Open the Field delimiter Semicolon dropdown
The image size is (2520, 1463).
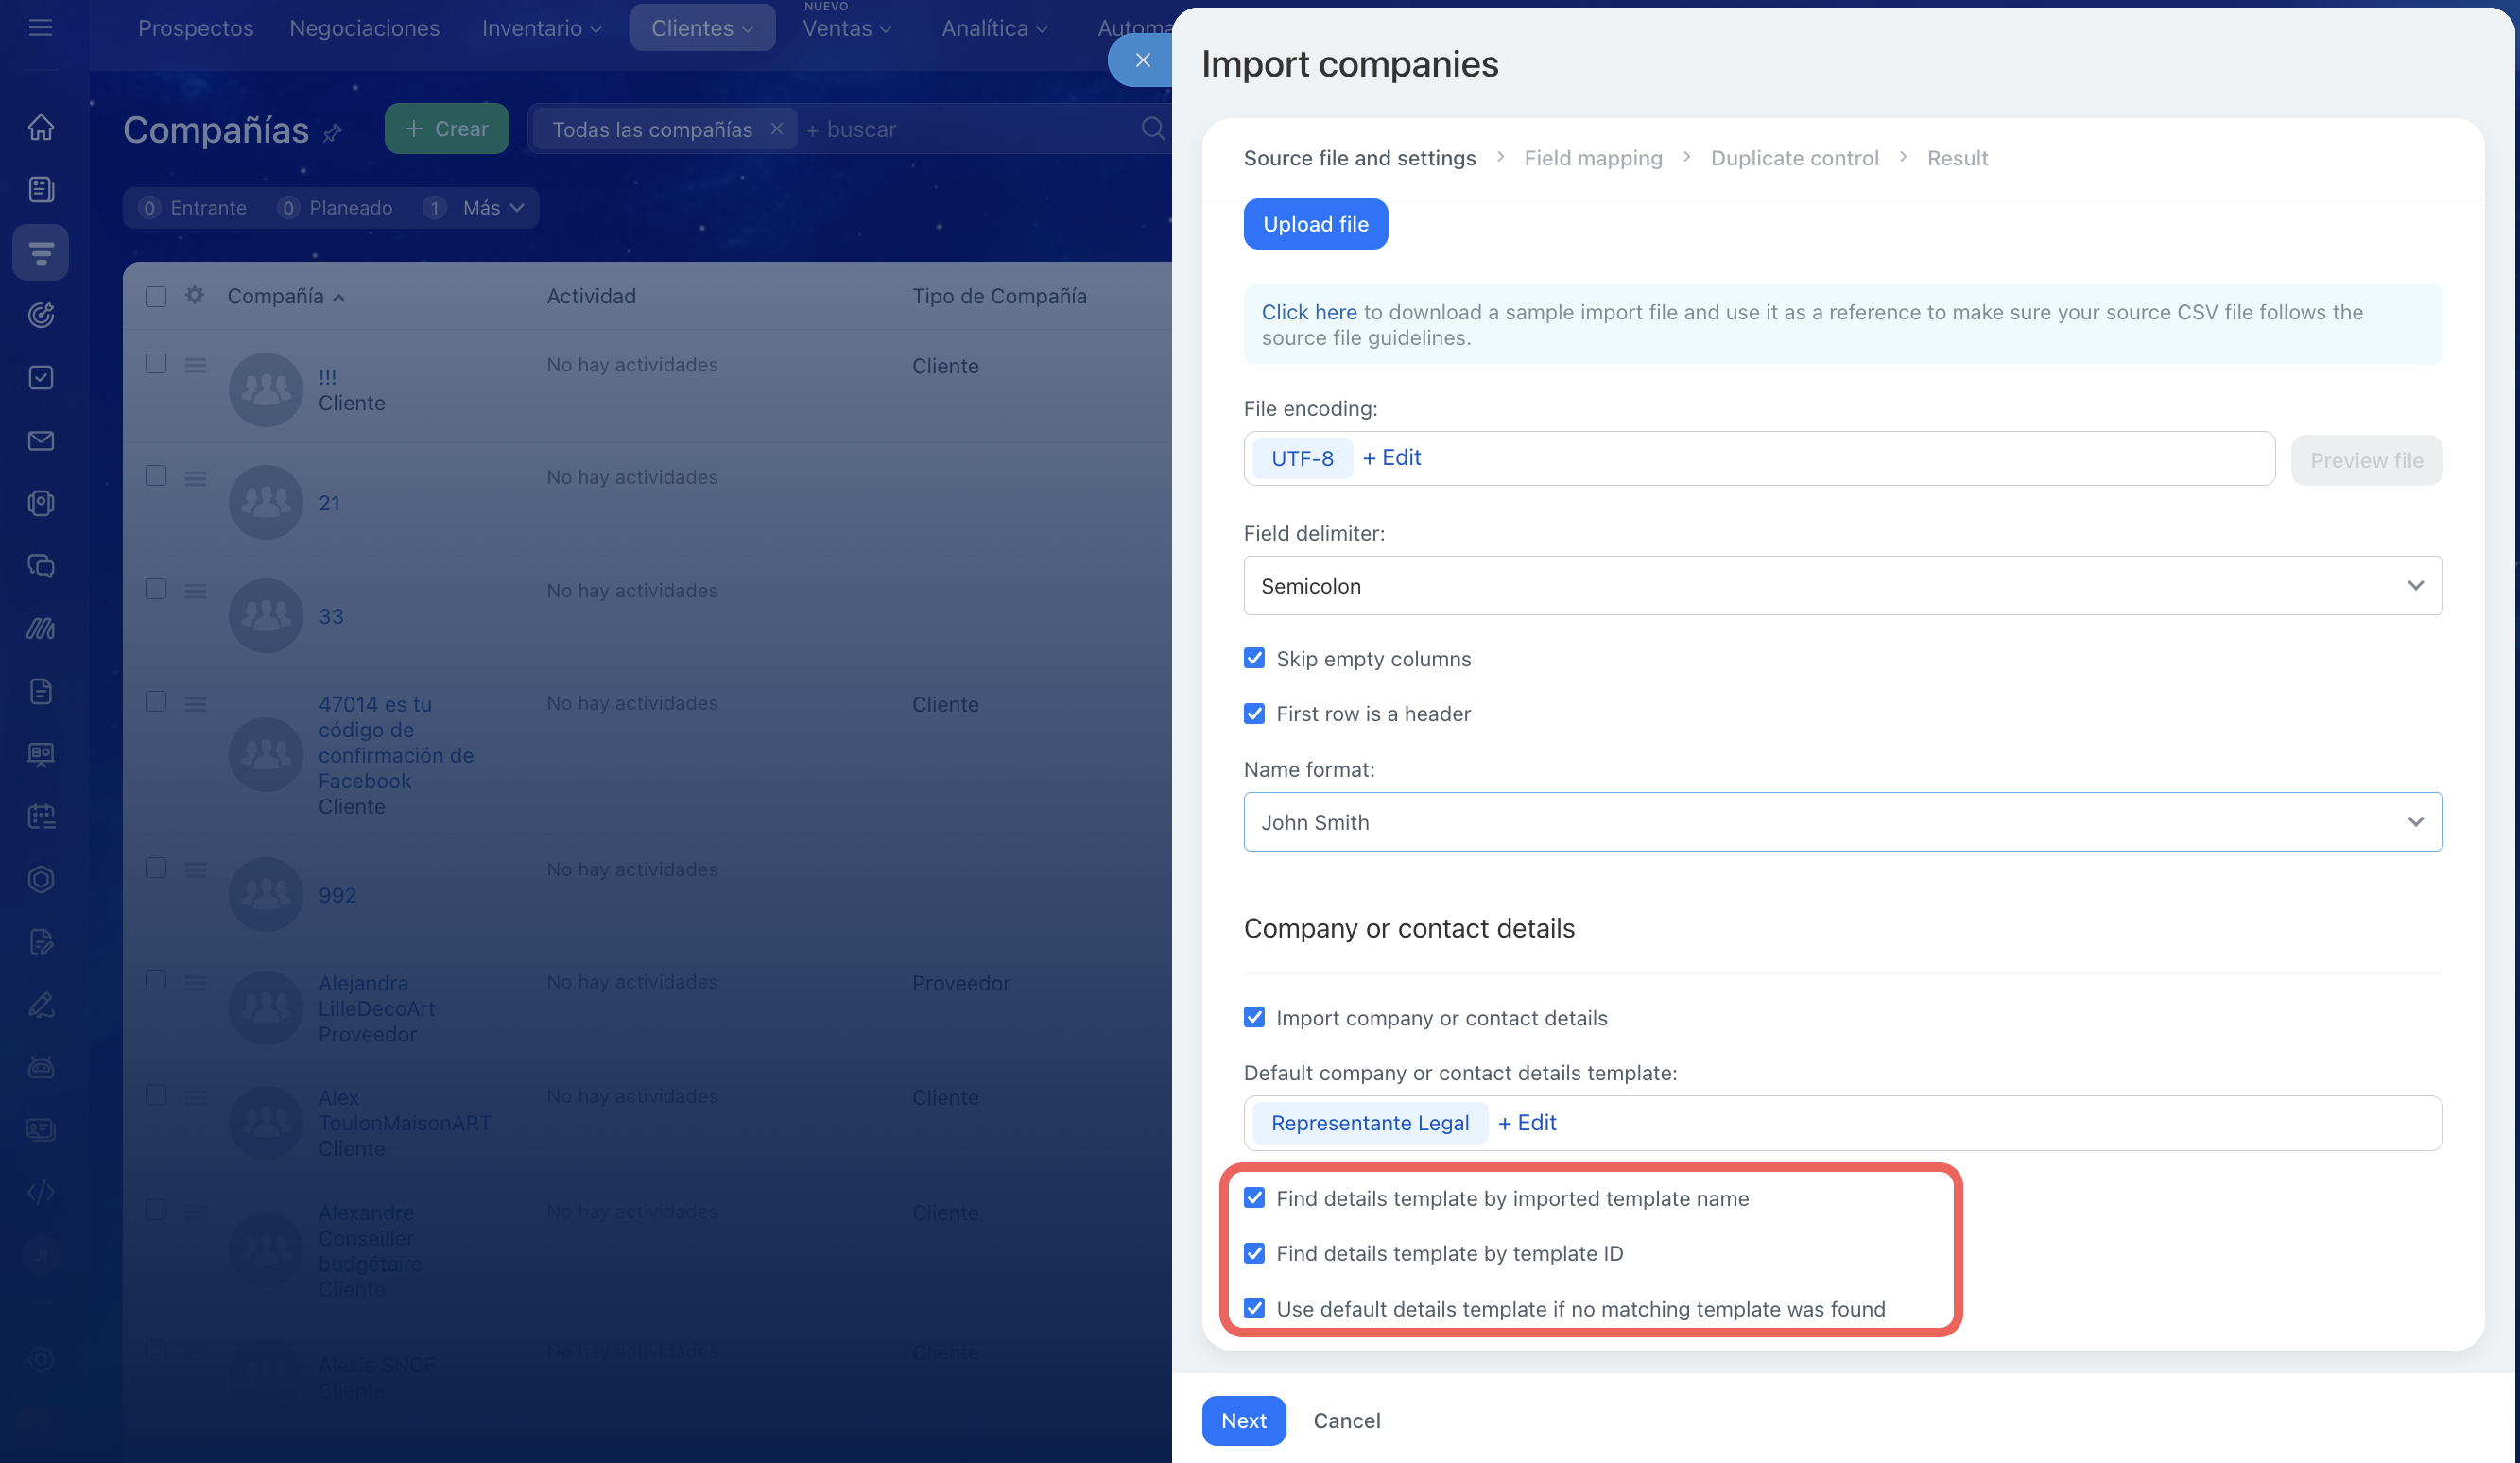pyautogui.click(x=1842, y=585)
